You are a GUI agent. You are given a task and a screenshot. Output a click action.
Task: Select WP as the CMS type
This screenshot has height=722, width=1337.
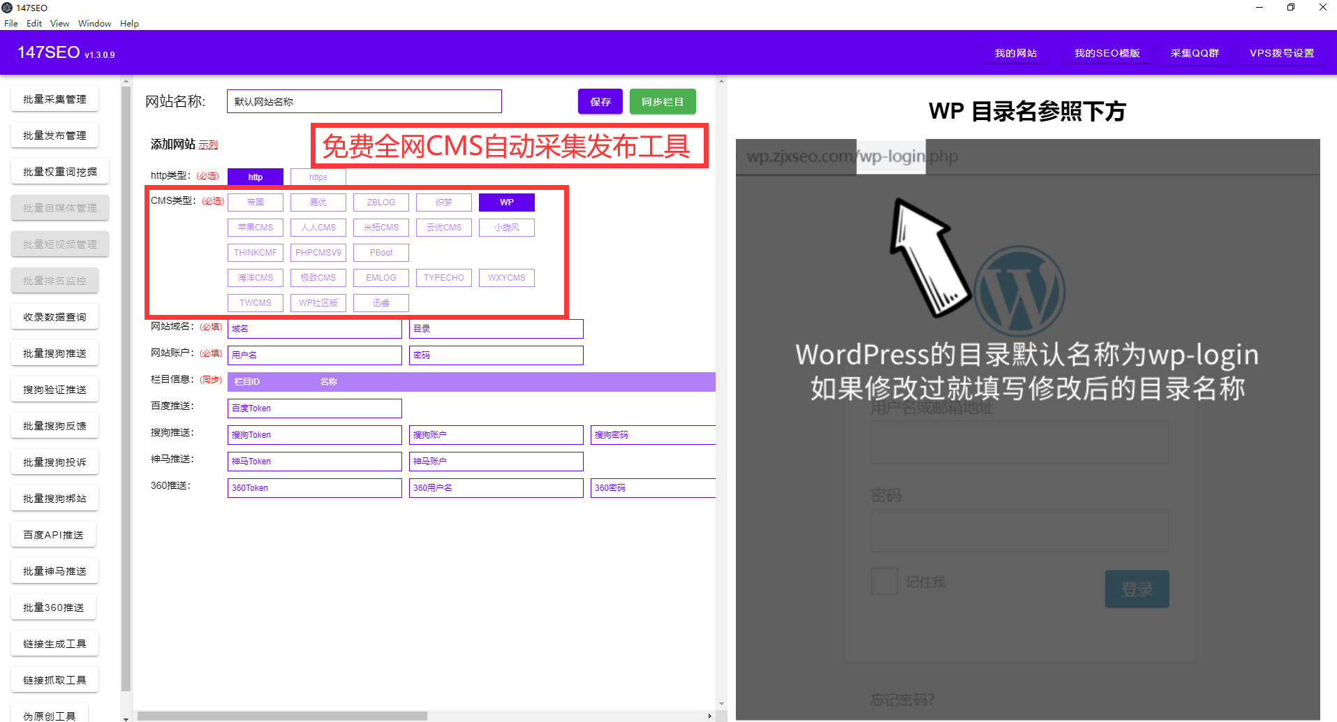pyautogui.click(x=506, y=202)
